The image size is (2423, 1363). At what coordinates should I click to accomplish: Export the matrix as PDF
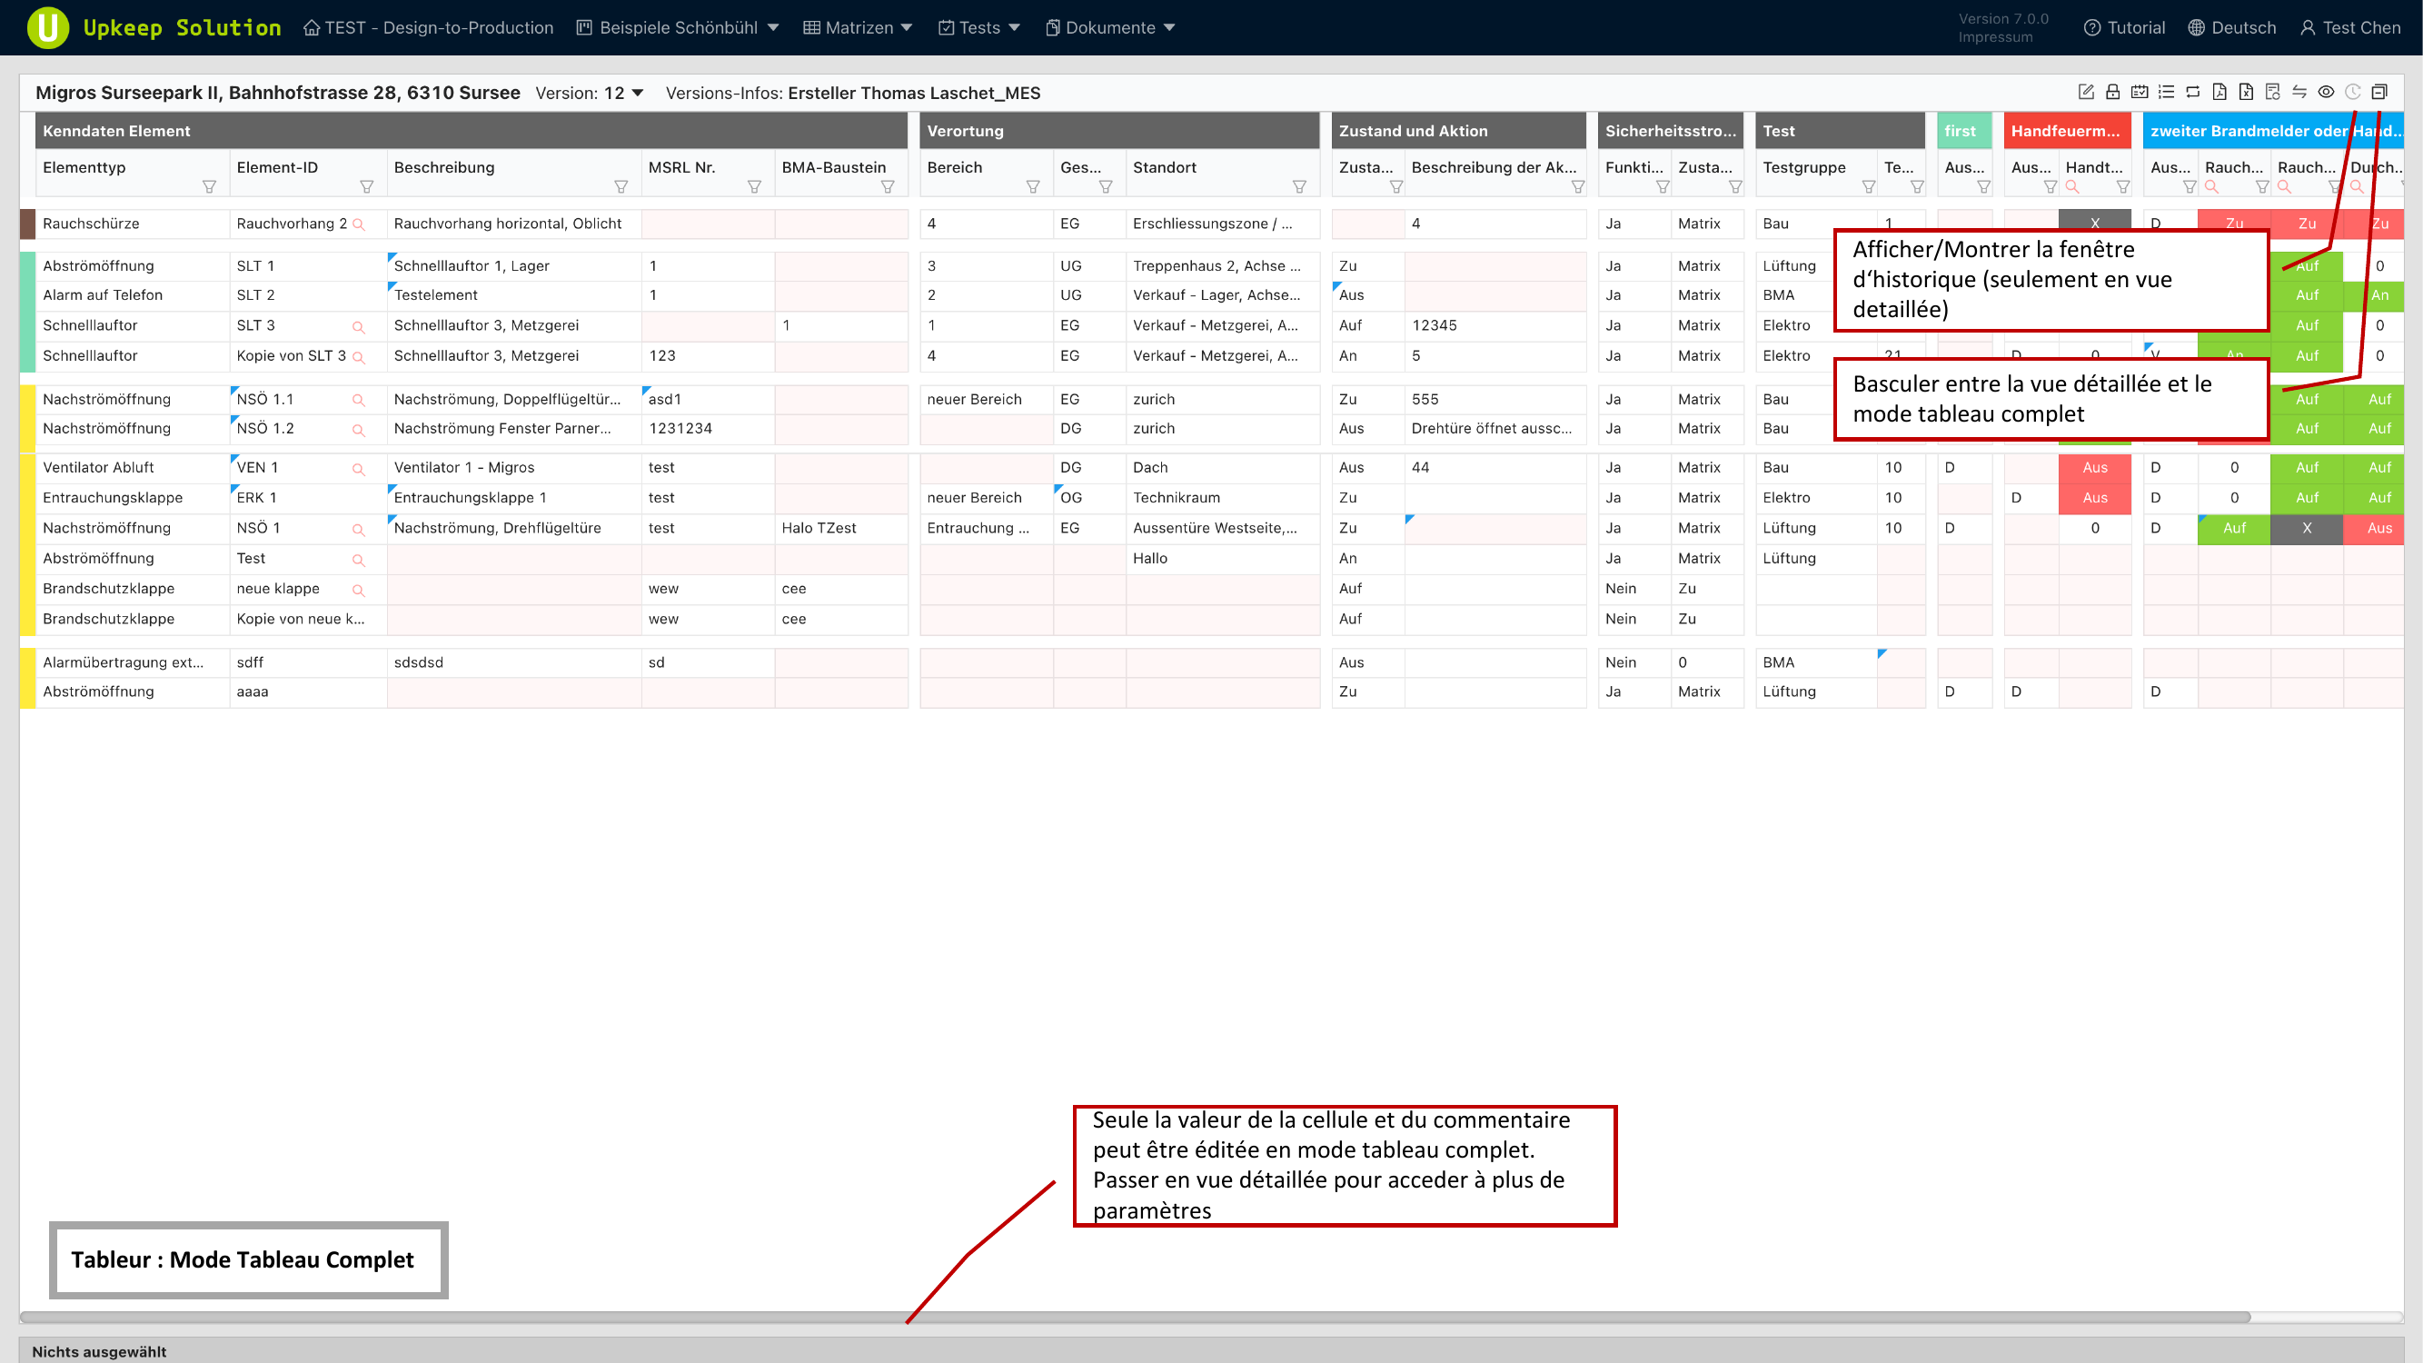click(2219, 91)
